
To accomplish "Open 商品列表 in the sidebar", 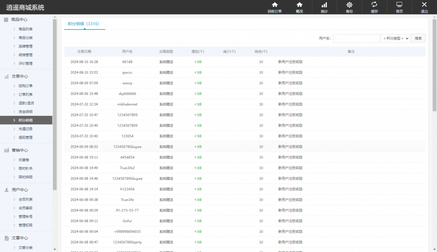I will [x=26, y=29].
